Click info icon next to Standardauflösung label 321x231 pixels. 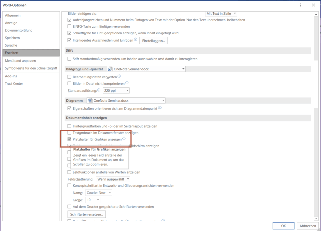[99, 90]
